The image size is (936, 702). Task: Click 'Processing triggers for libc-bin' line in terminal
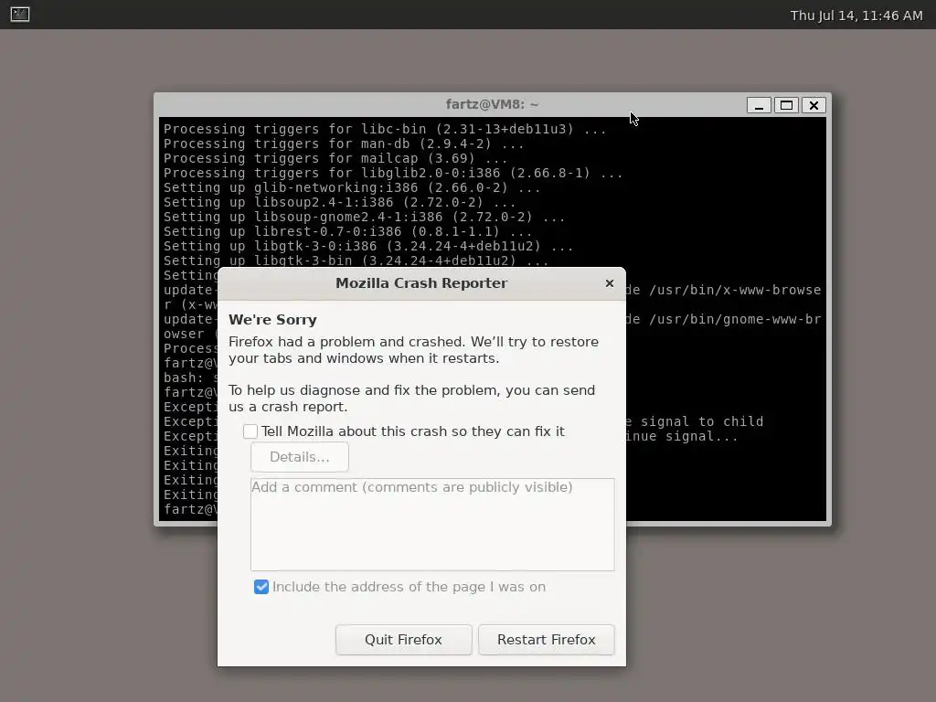[385, 129]
